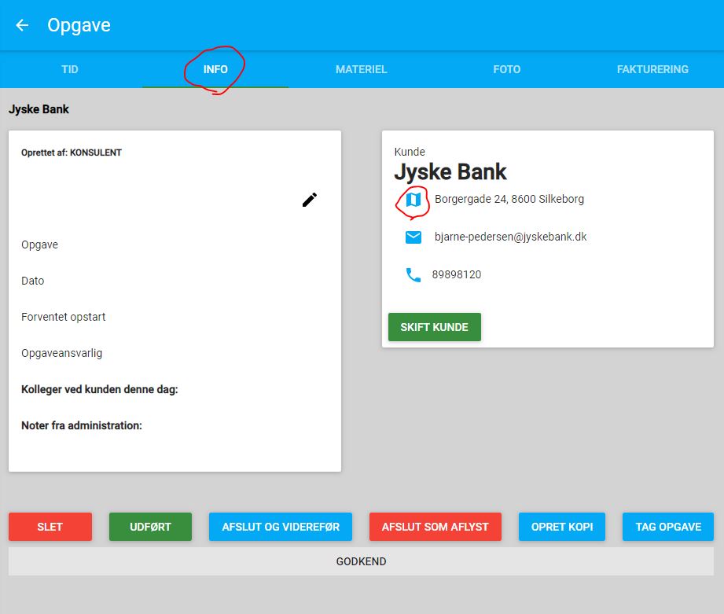The height and width of the screenshot is (614, 724).
Task: Click the envelope icon beside the email
Action: tap(413, 237)
